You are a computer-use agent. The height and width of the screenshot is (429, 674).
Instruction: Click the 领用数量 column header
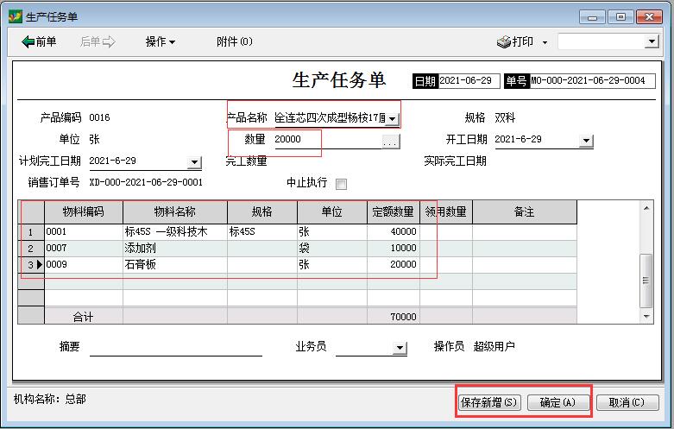(x=446, y=212)
